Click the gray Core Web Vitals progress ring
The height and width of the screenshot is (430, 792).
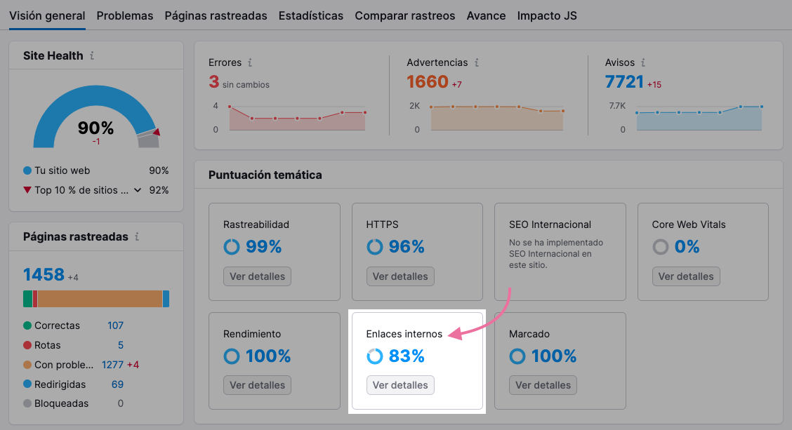pos(660,247)
